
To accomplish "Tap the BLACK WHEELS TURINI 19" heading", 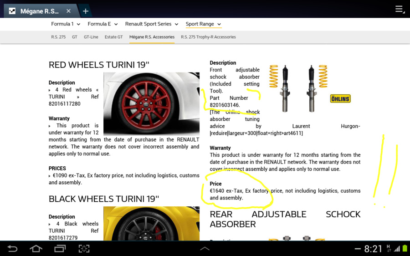I will [x=104, y=199].
